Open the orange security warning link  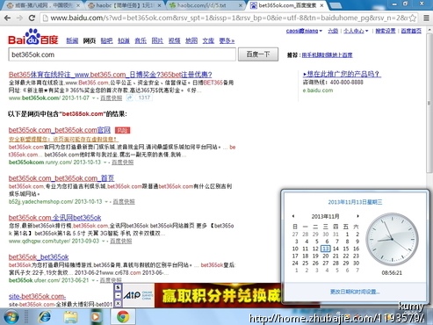coord(63,139)
